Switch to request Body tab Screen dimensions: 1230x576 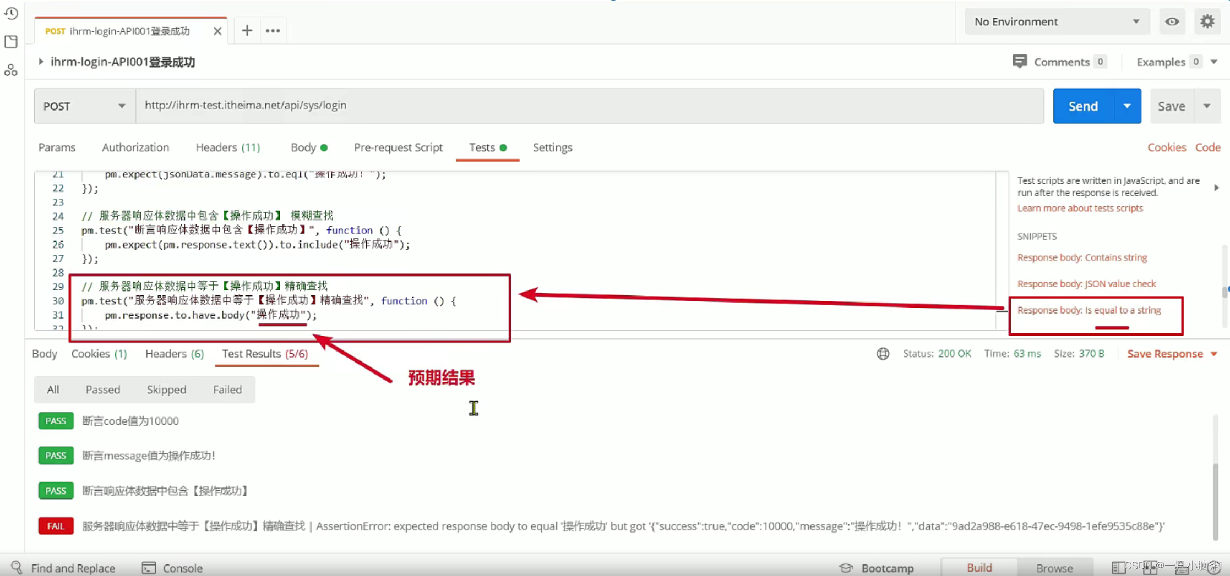pos(309,147)
